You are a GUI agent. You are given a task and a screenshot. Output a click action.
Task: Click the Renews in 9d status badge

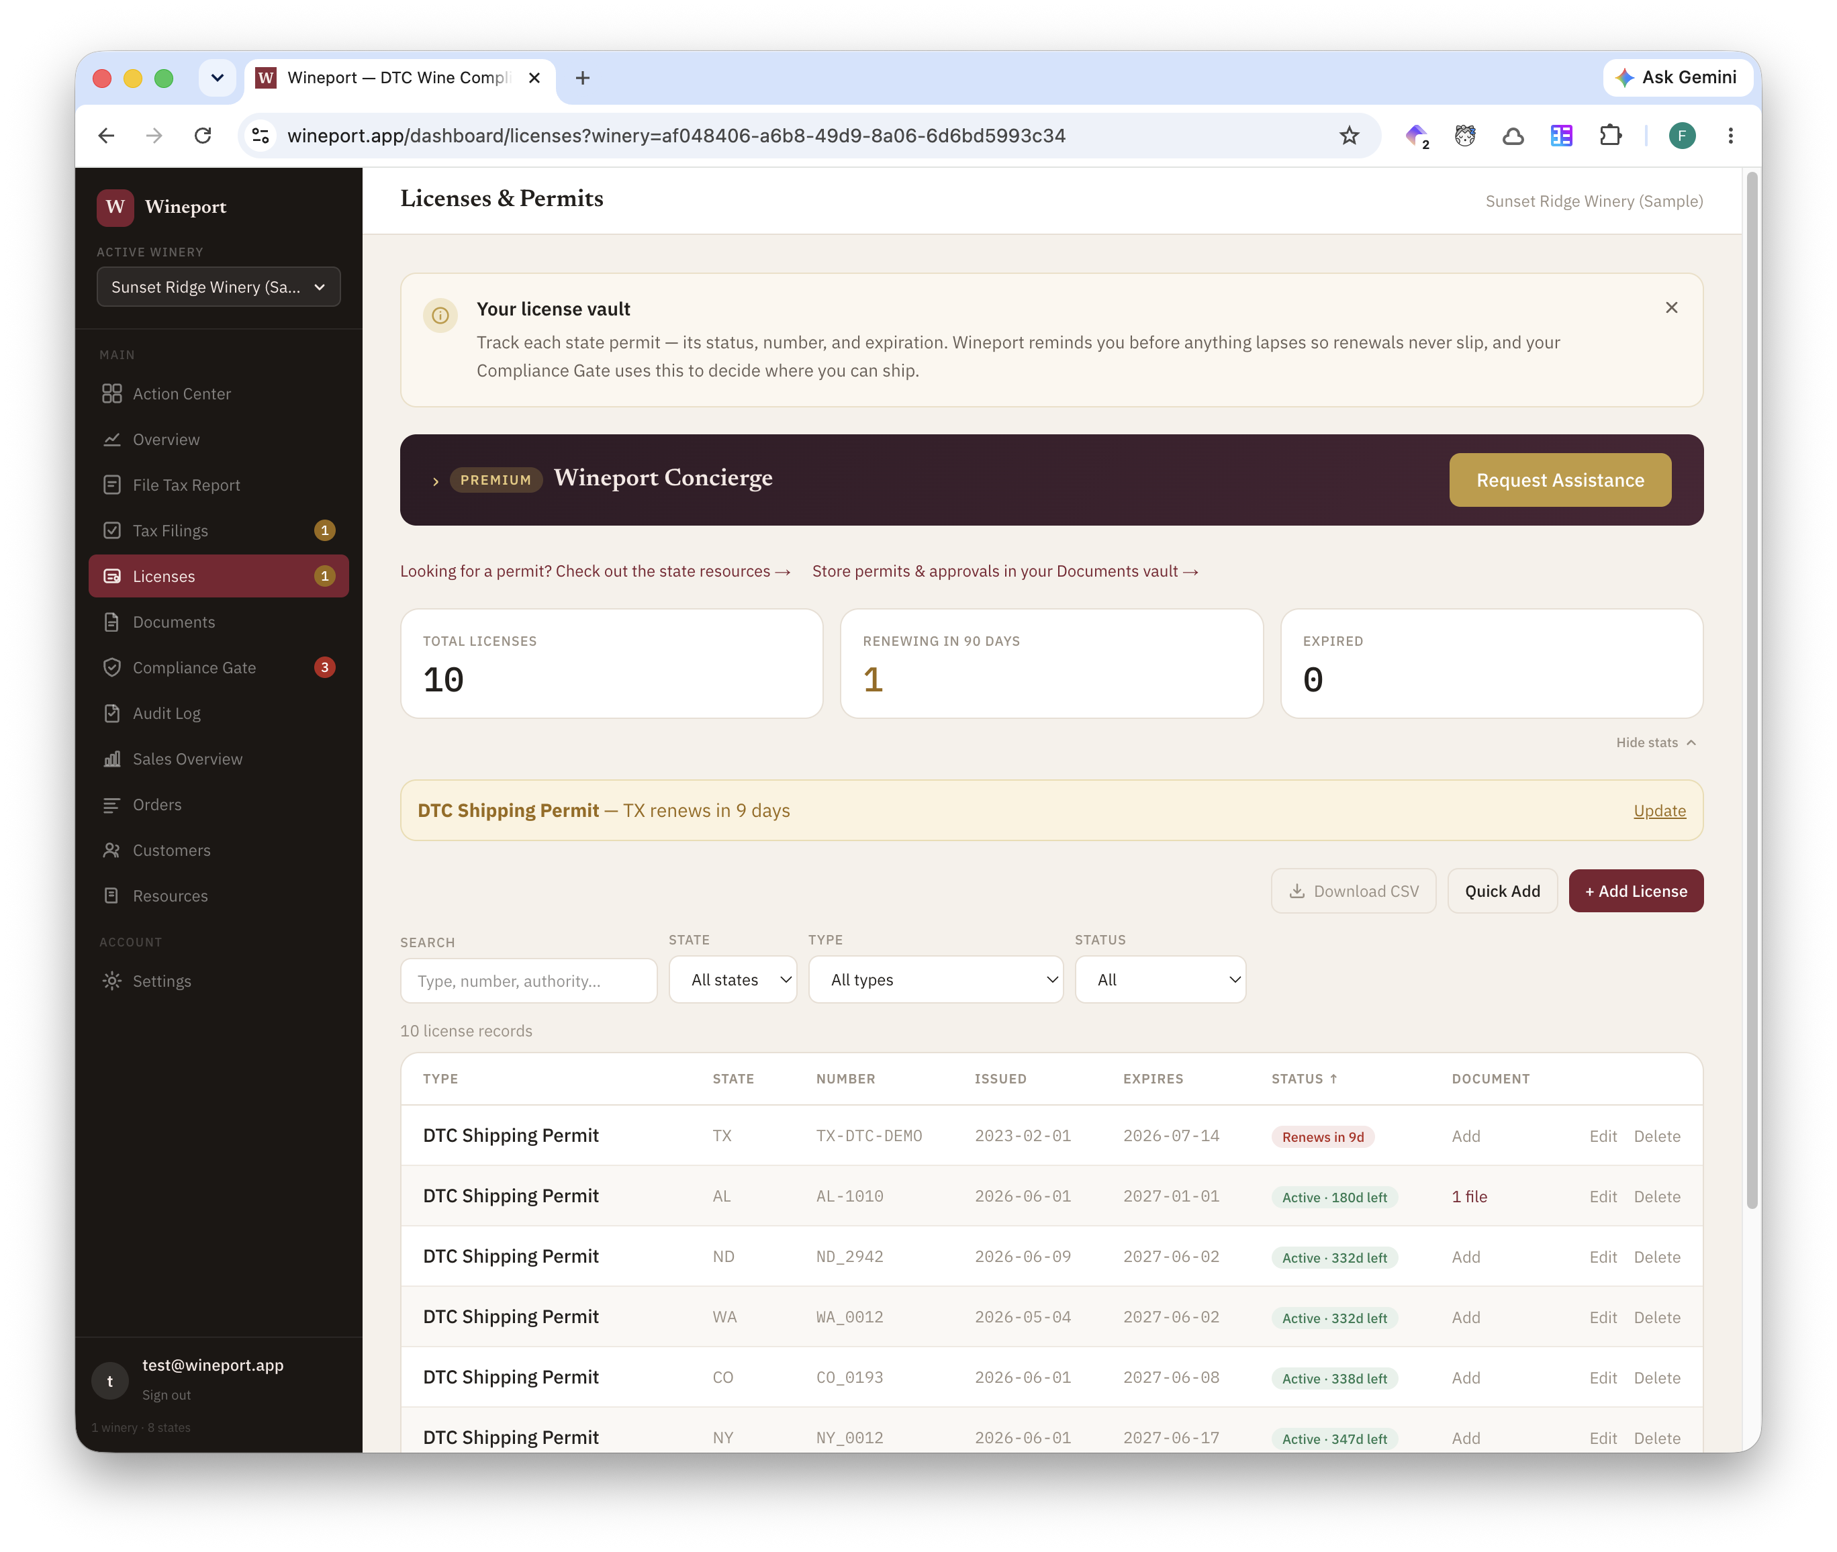1322,1136
